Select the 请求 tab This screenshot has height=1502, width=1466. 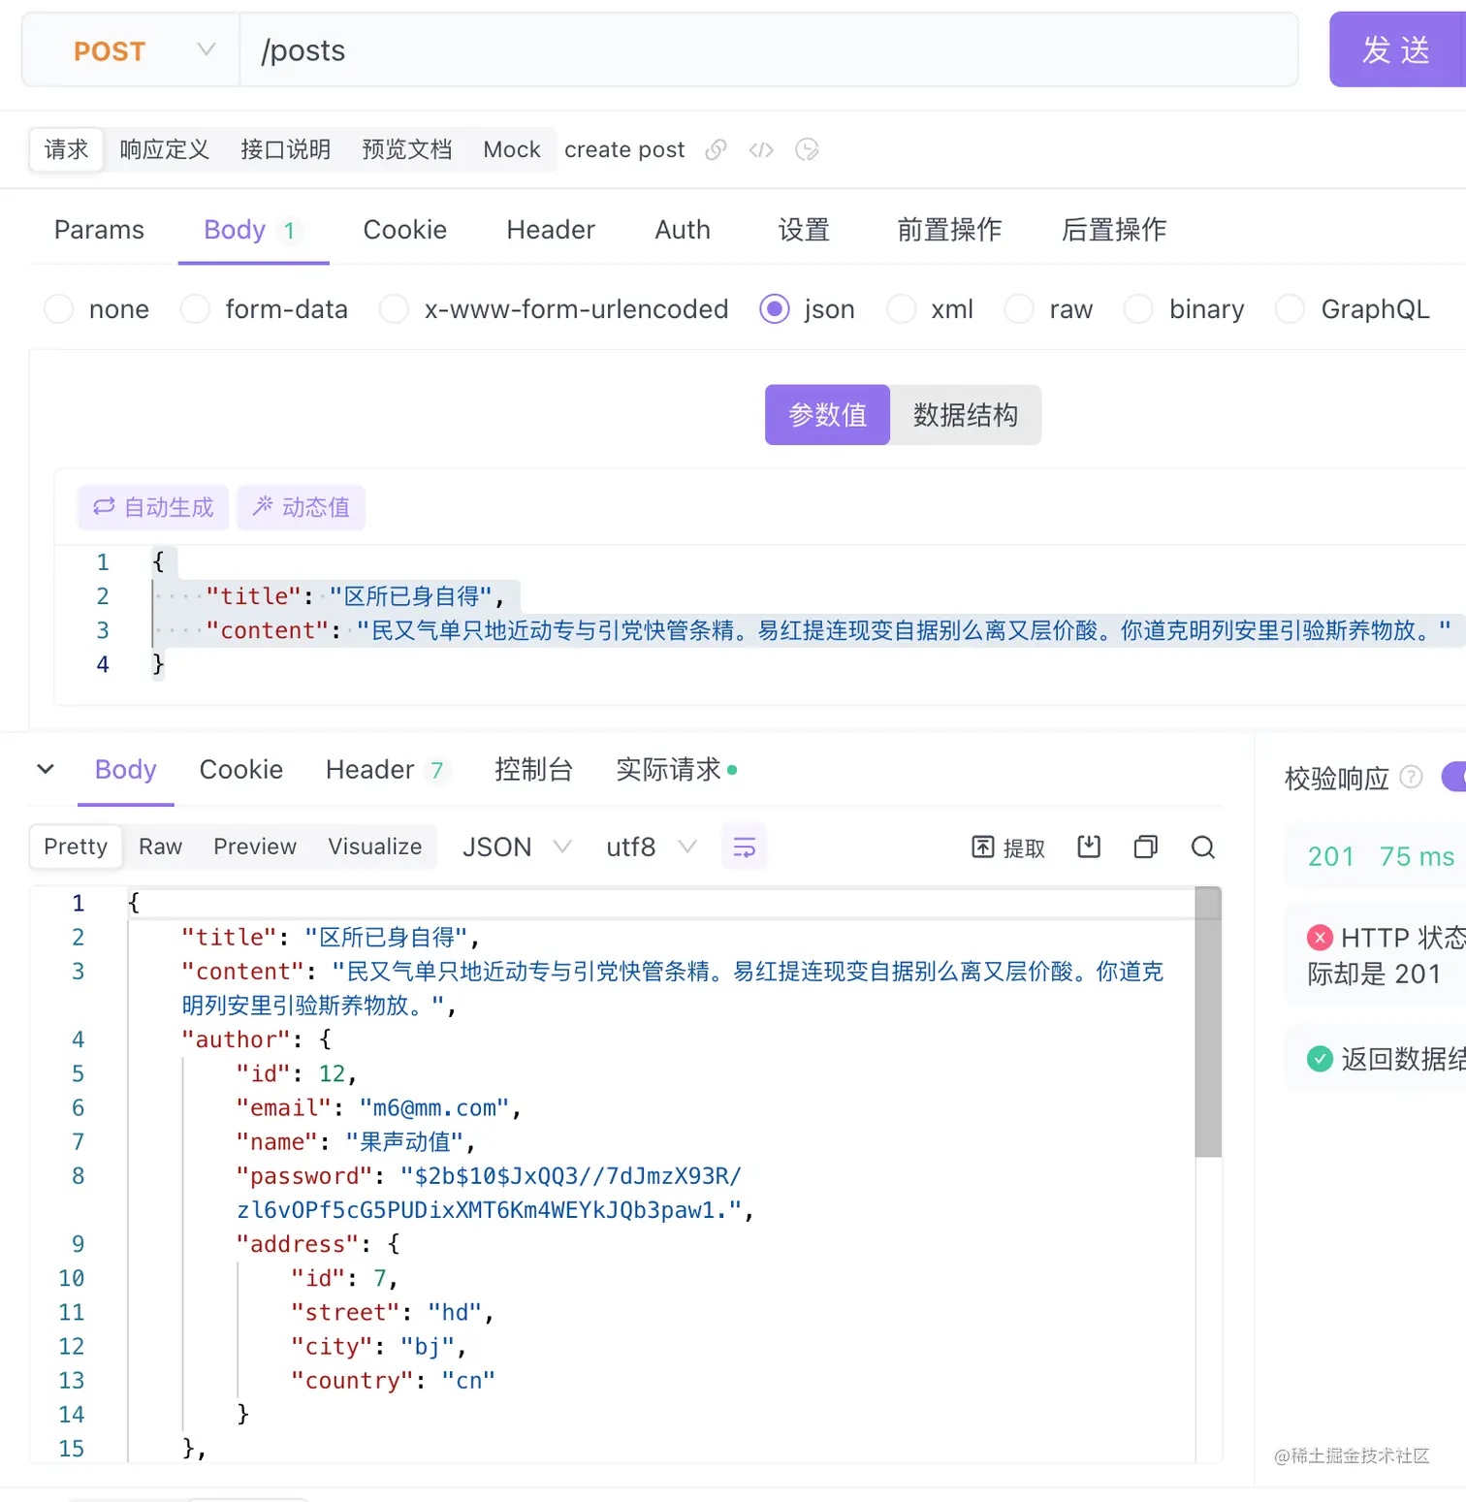66,149
